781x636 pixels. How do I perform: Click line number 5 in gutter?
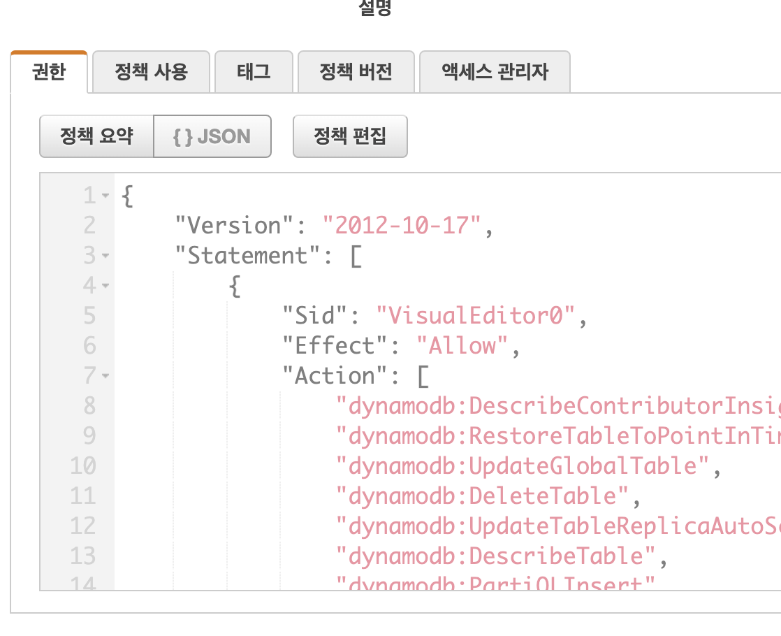click(89, 316)
